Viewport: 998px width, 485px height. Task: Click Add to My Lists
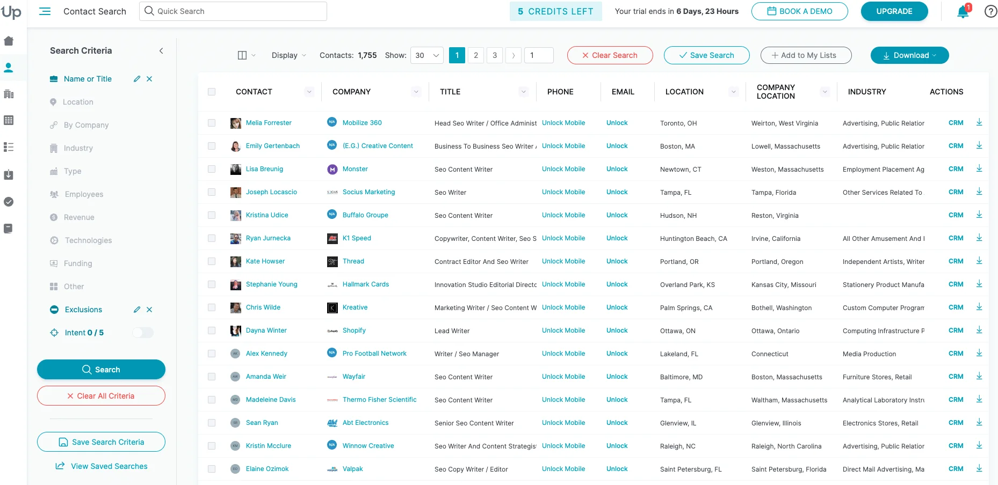coord(806,55)
